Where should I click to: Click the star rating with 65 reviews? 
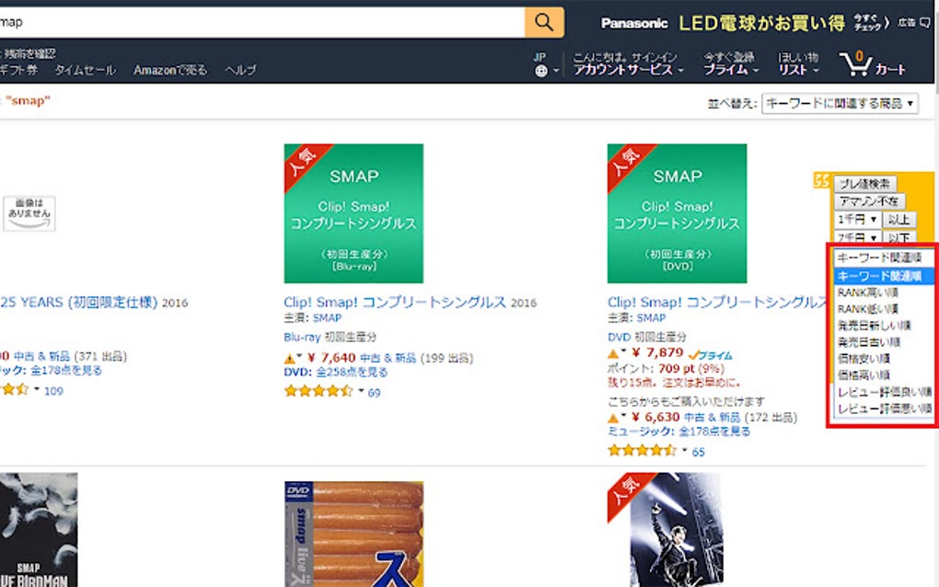(x=642, y=451)
